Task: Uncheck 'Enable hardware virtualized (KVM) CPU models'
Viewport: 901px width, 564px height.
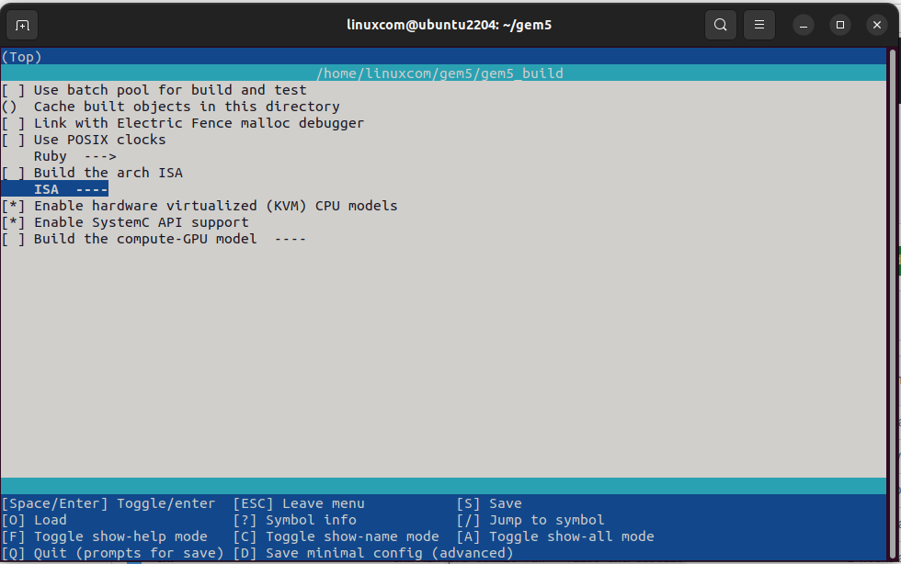Action: click(14, 206)
